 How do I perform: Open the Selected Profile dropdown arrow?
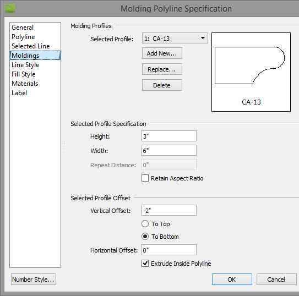(203, 38)
